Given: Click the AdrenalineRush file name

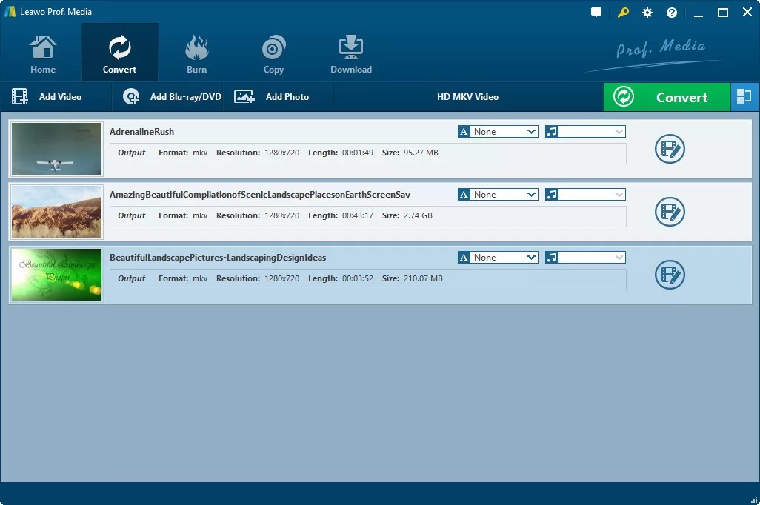Looking at the screenshot, I should (141, 132).
